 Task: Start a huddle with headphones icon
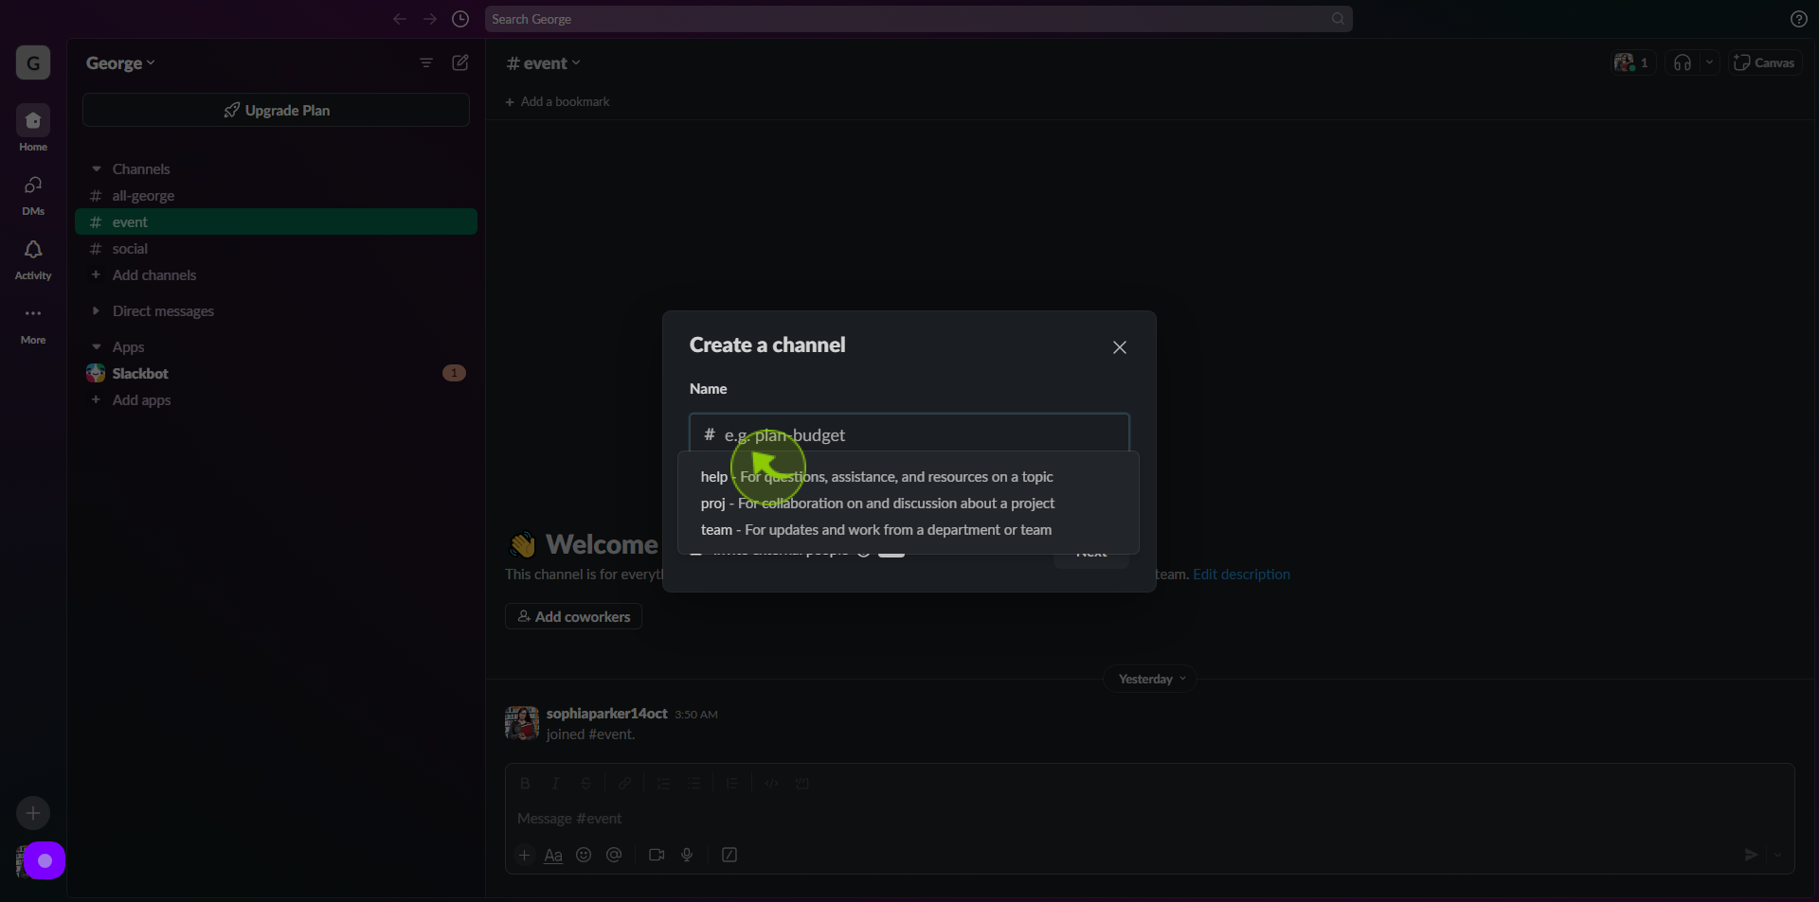(x=1683, y=62)
